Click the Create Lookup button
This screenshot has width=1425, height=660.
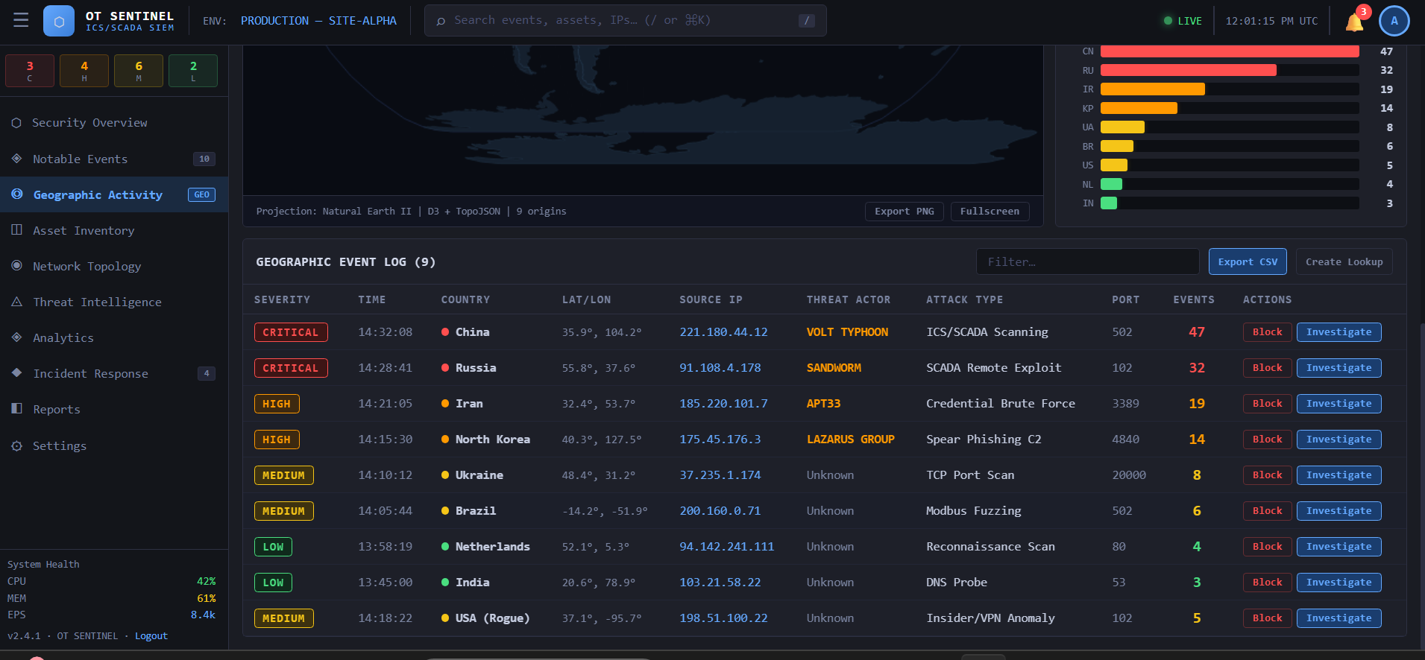1344,261
